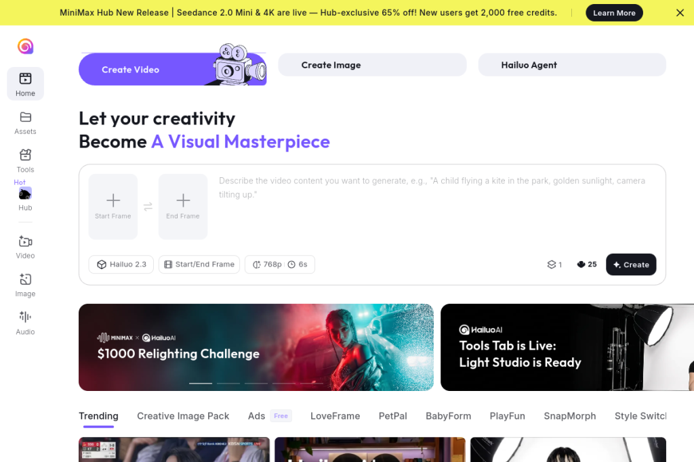This screenshot has height=462, width=694.
Task: Switch to the PetPal tab
Action: click(x=392, y=416)
